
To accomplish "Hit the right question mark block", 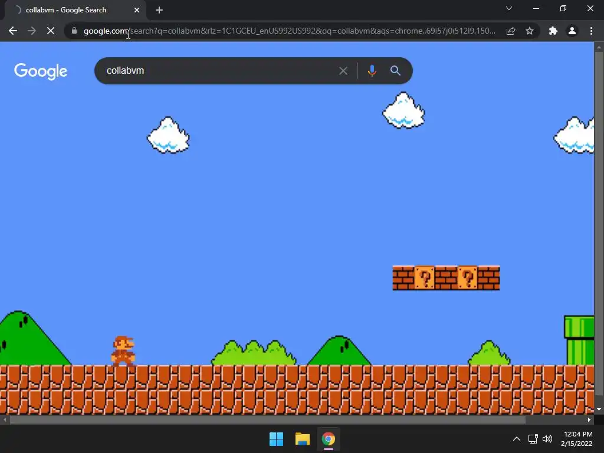I will (468, 277).
